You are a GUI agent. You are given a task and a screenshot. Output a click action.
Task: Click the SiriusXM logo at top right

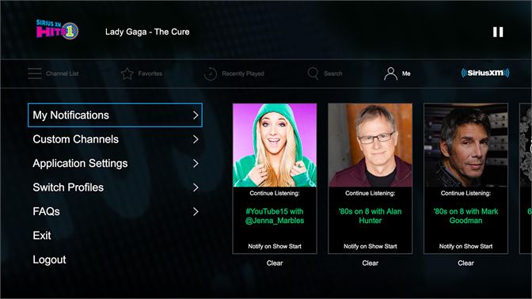tap(485, 73)
